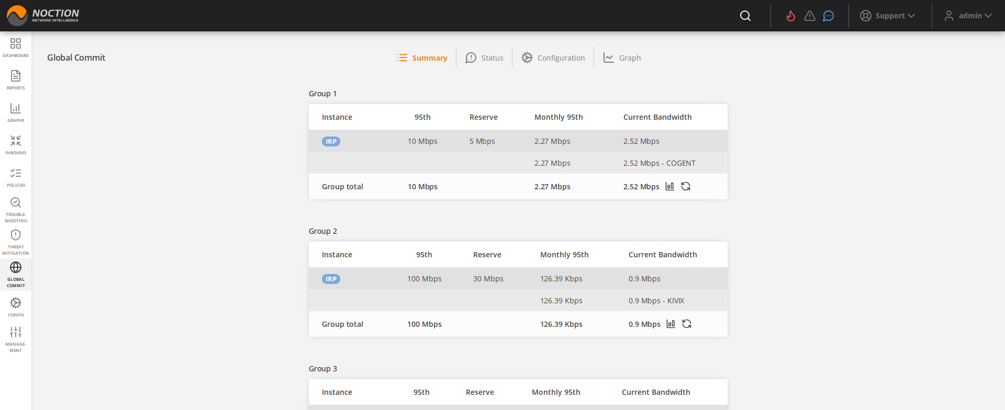Open Dashboard from the sidebar

pos(16,47)
